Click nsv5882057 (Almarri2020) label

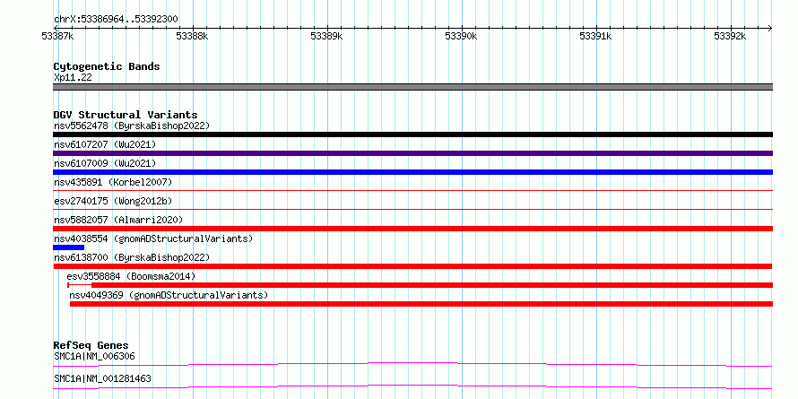[118, 220]
